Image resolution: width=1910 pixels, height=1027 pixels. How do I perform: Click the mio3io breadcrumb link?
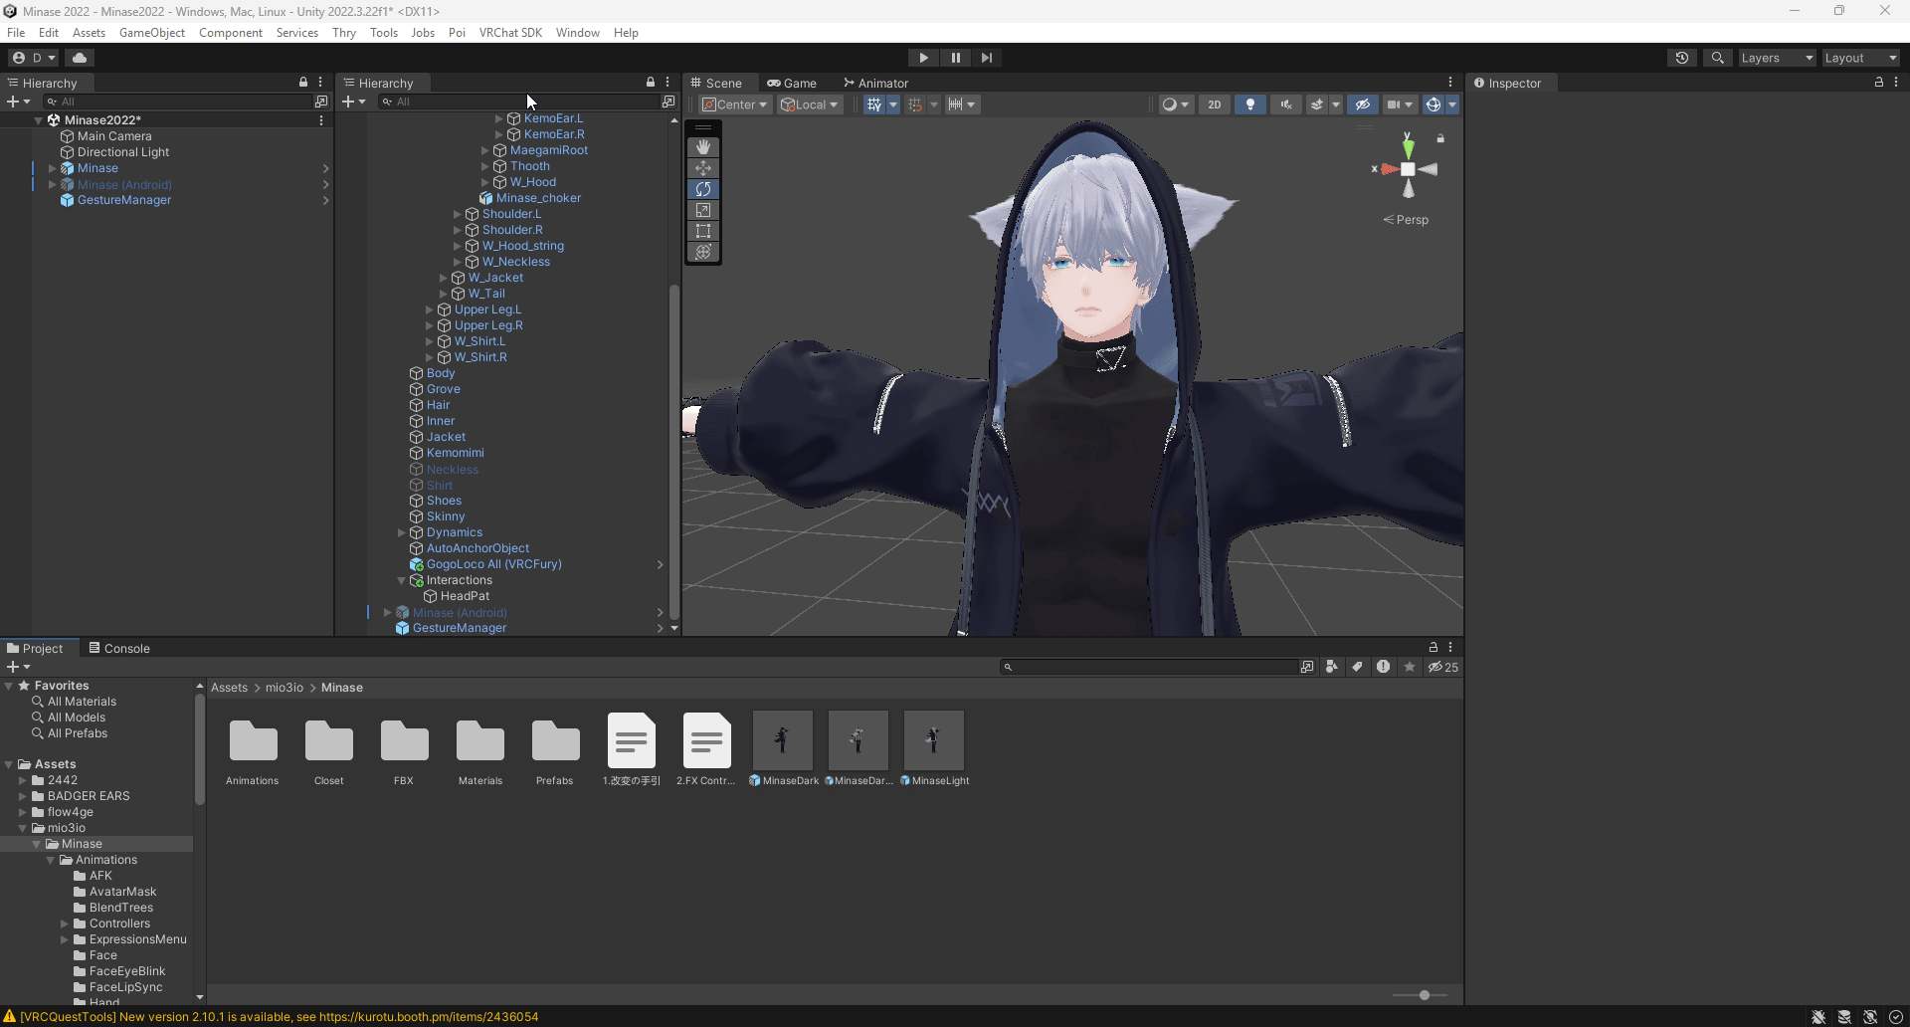(x=285, y=688)
